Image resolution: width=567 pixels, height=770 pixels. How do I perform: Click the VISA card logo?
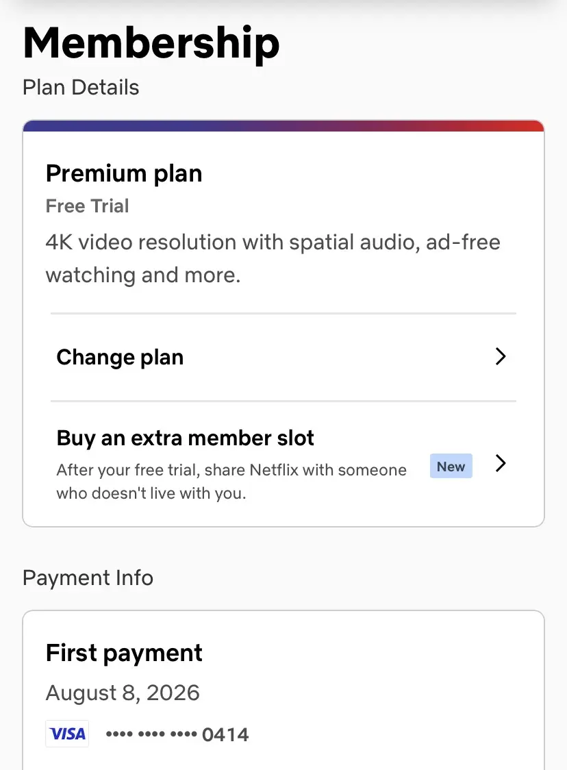click(x=67, y=734)
